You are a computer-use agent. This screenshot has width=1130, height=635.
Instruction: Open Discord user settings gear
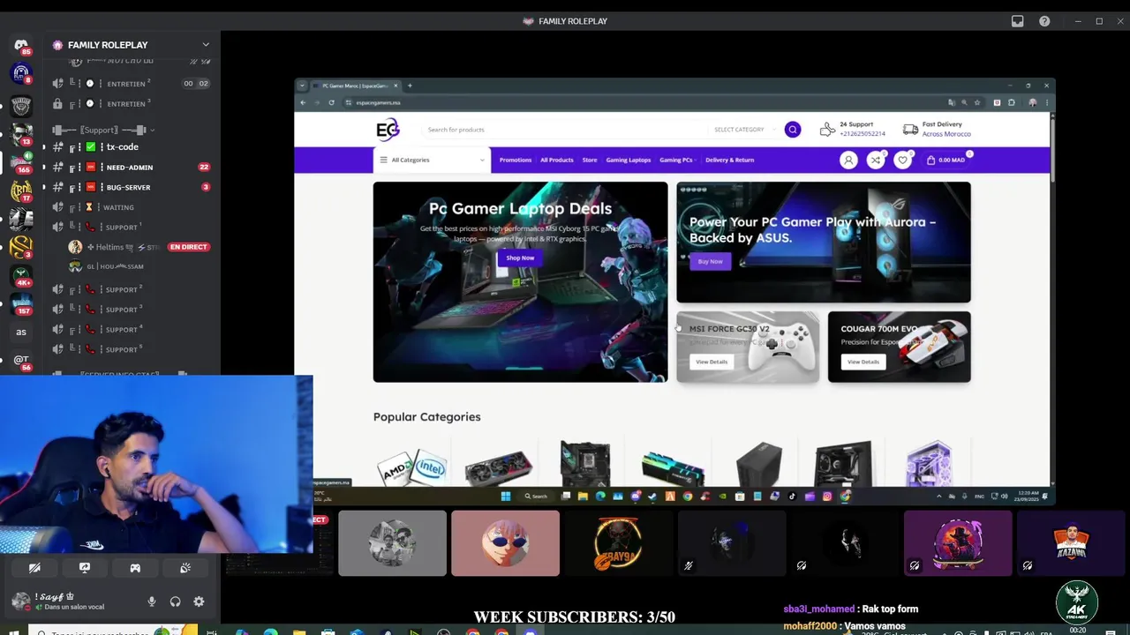(199, 601)
